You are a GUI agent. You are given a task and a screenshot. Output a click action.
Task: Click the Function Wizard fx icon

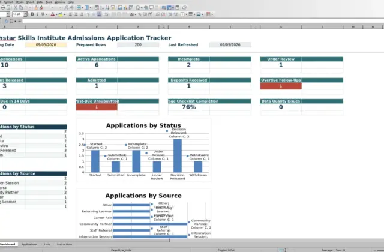7,21
